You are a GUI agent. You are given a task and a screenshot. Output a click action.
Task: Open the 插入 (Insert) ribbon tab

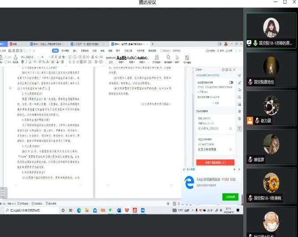(75, 51)
